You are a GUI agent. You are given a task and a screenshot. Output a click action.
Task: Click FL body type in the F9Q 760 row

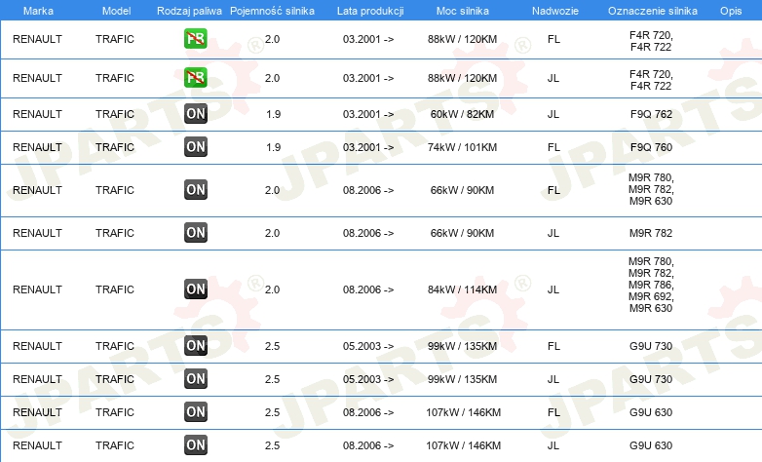[x=553, y=147]
